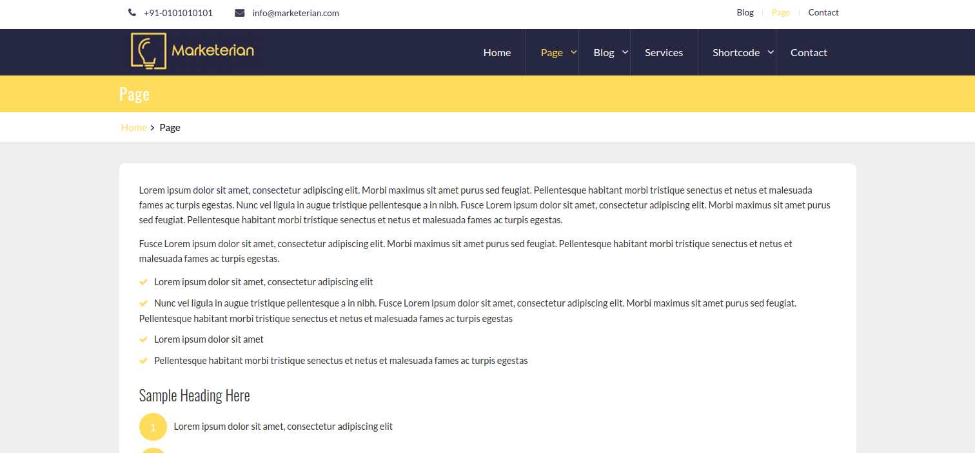
Task: Open the Services navigation menu item
Action: (x=664, y=53)
